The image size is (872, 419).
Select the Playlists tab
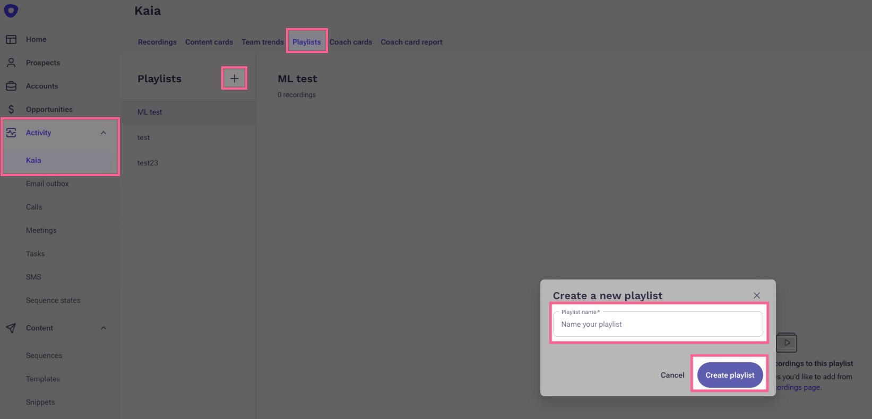pos(307,42)
